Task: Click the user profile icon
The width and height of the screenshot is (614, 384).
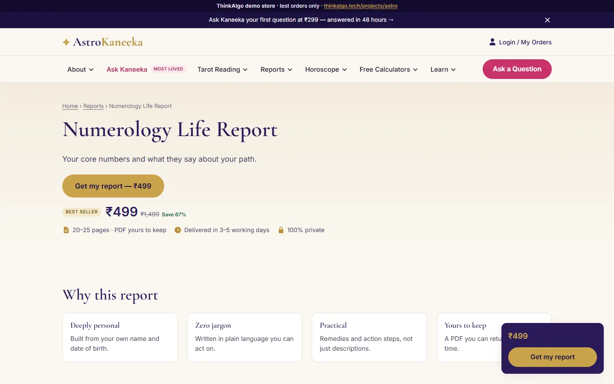Action: coord(492,42)
